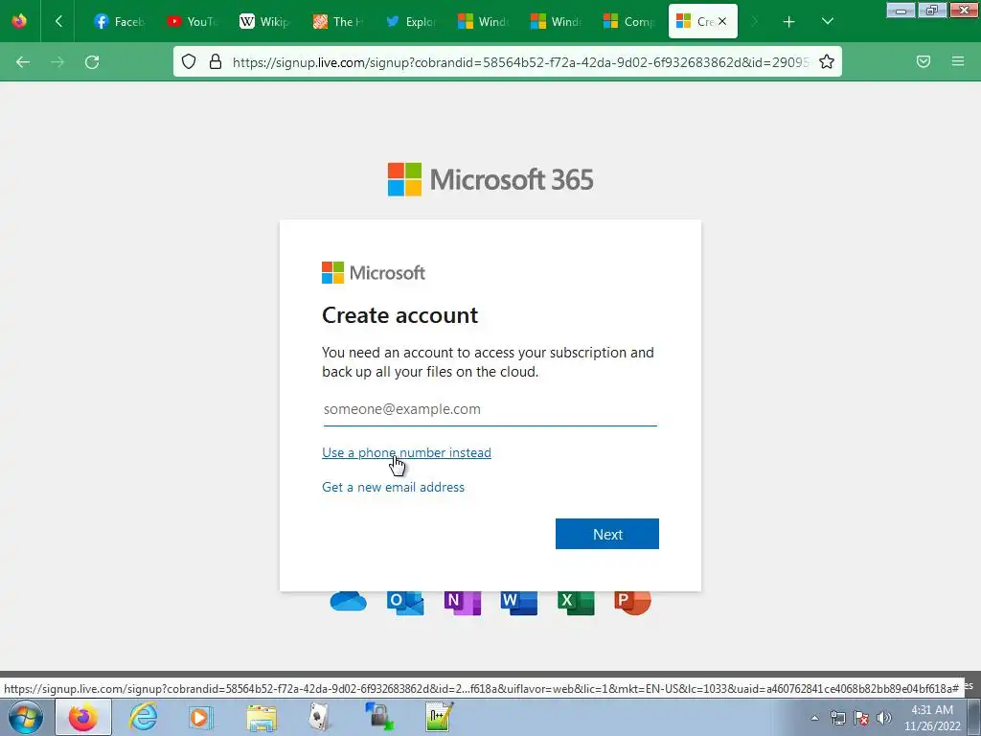This screenshot has width=981, height=736.
Task: Close the current Create account tab
Action: [x=722, y=21]
